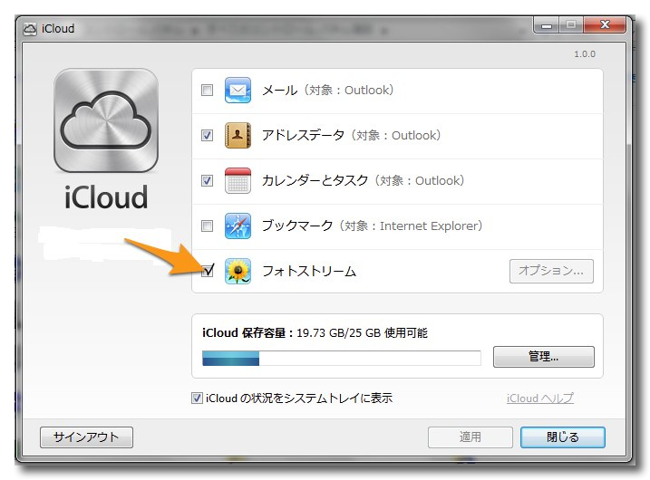
Task: Click the 閉じる button
Action: click(x=563, y=437)
